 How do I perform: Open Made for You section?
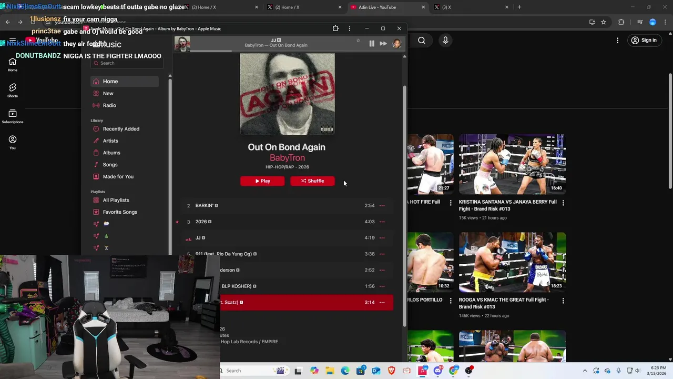point(125,177)
